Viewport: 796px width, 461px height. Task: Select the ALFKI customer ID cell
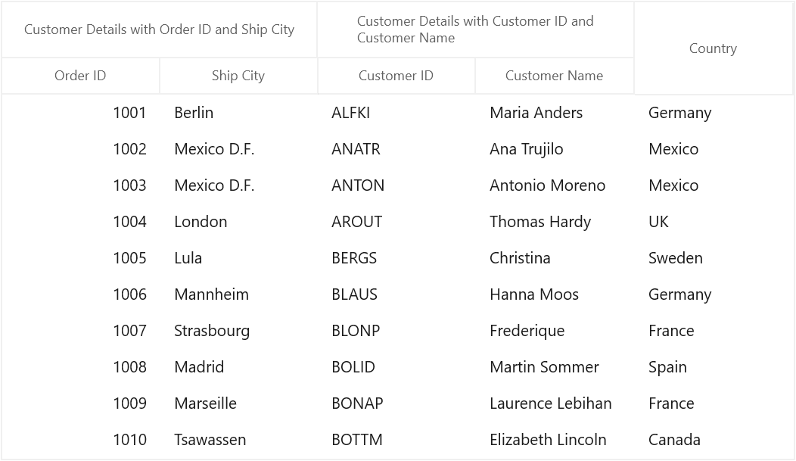[x=396, y=113]
